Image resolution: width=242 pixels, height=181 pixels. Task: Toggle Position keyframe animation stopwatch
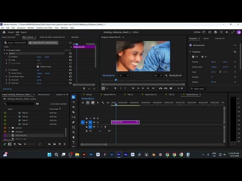point(9,57)
